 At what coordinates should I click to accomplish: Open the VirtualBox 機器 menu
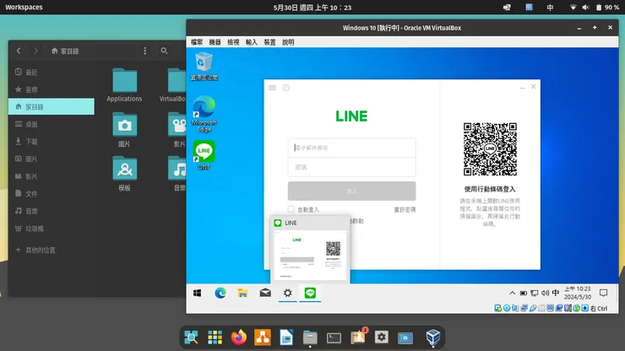[x=215, y=42]
